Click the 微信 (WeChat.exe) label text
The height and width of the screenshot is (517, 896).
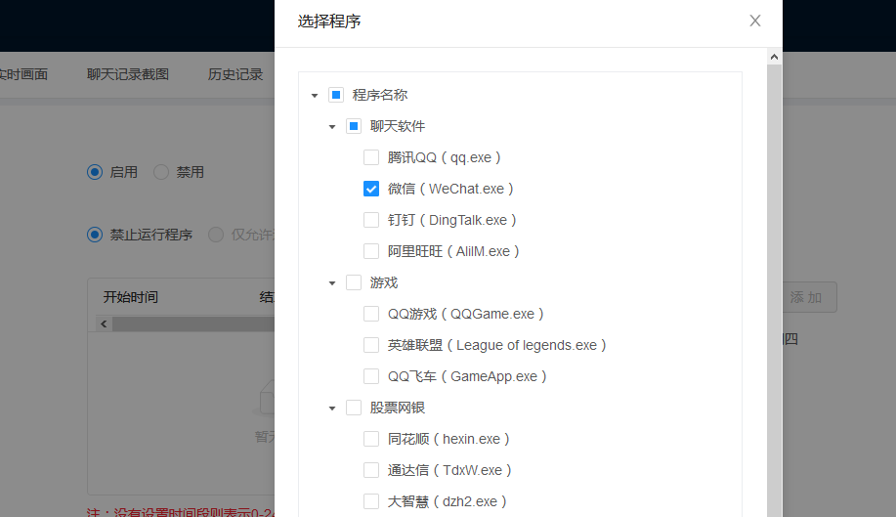(450, 189)
